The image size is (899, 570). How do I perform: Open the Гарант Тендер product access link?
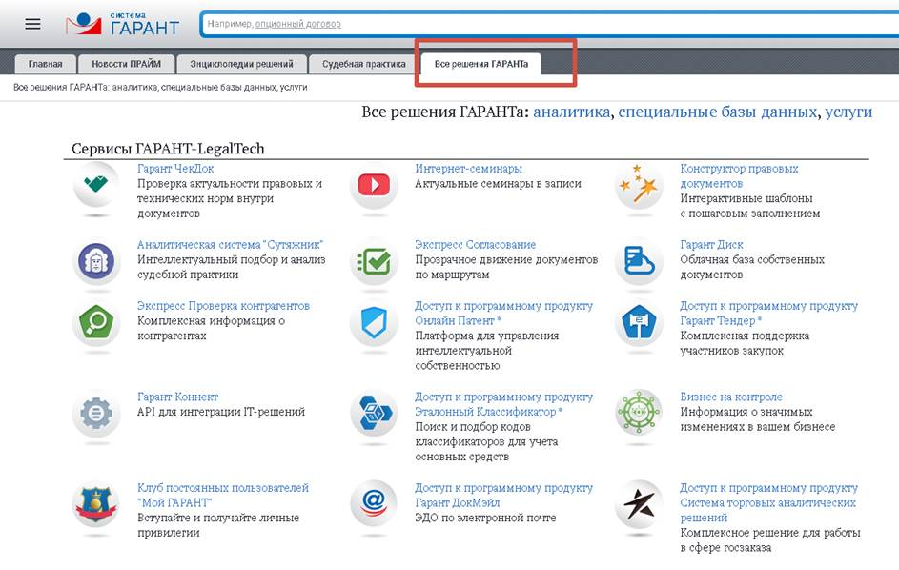(x=768, y=314)
